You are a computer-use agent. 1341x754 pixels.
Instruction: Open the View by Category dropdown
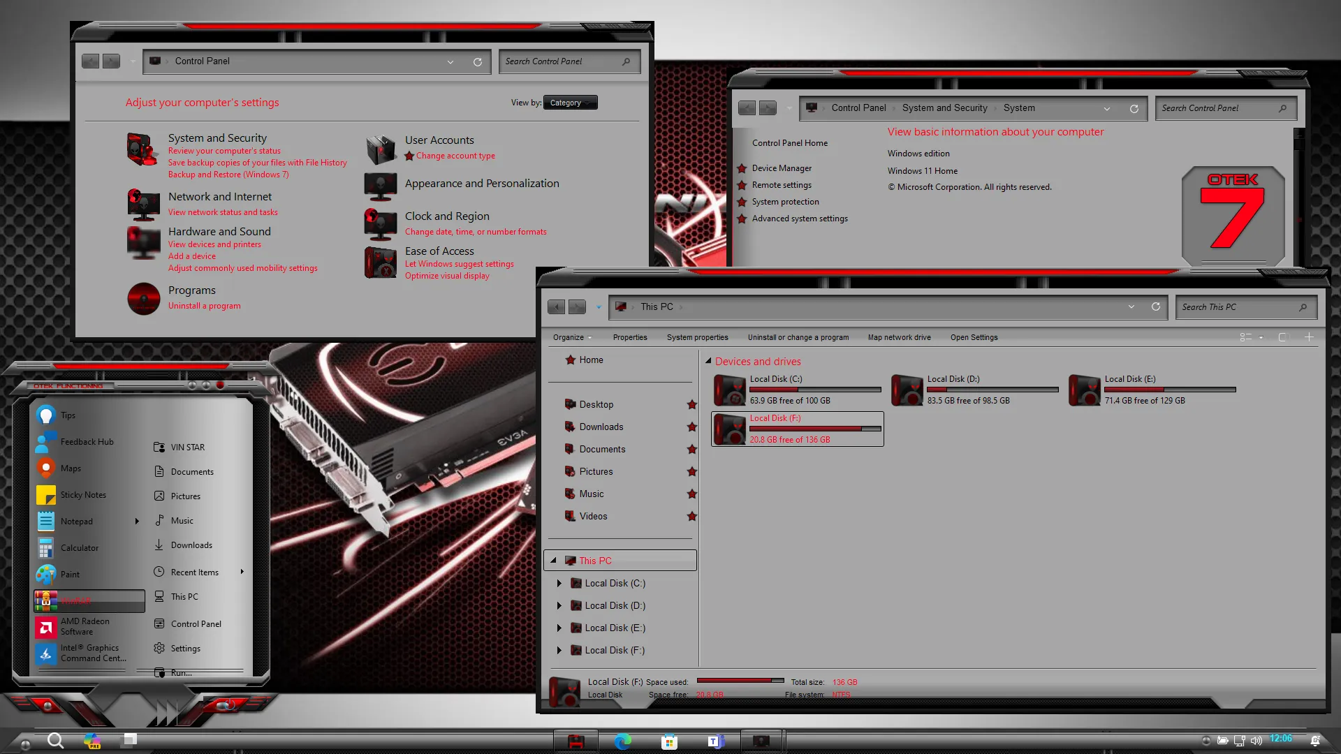[x=570, y=102]
